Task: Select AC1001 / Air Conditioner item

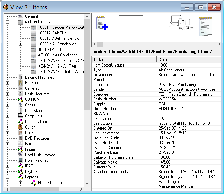Action: tap(58, 55)
